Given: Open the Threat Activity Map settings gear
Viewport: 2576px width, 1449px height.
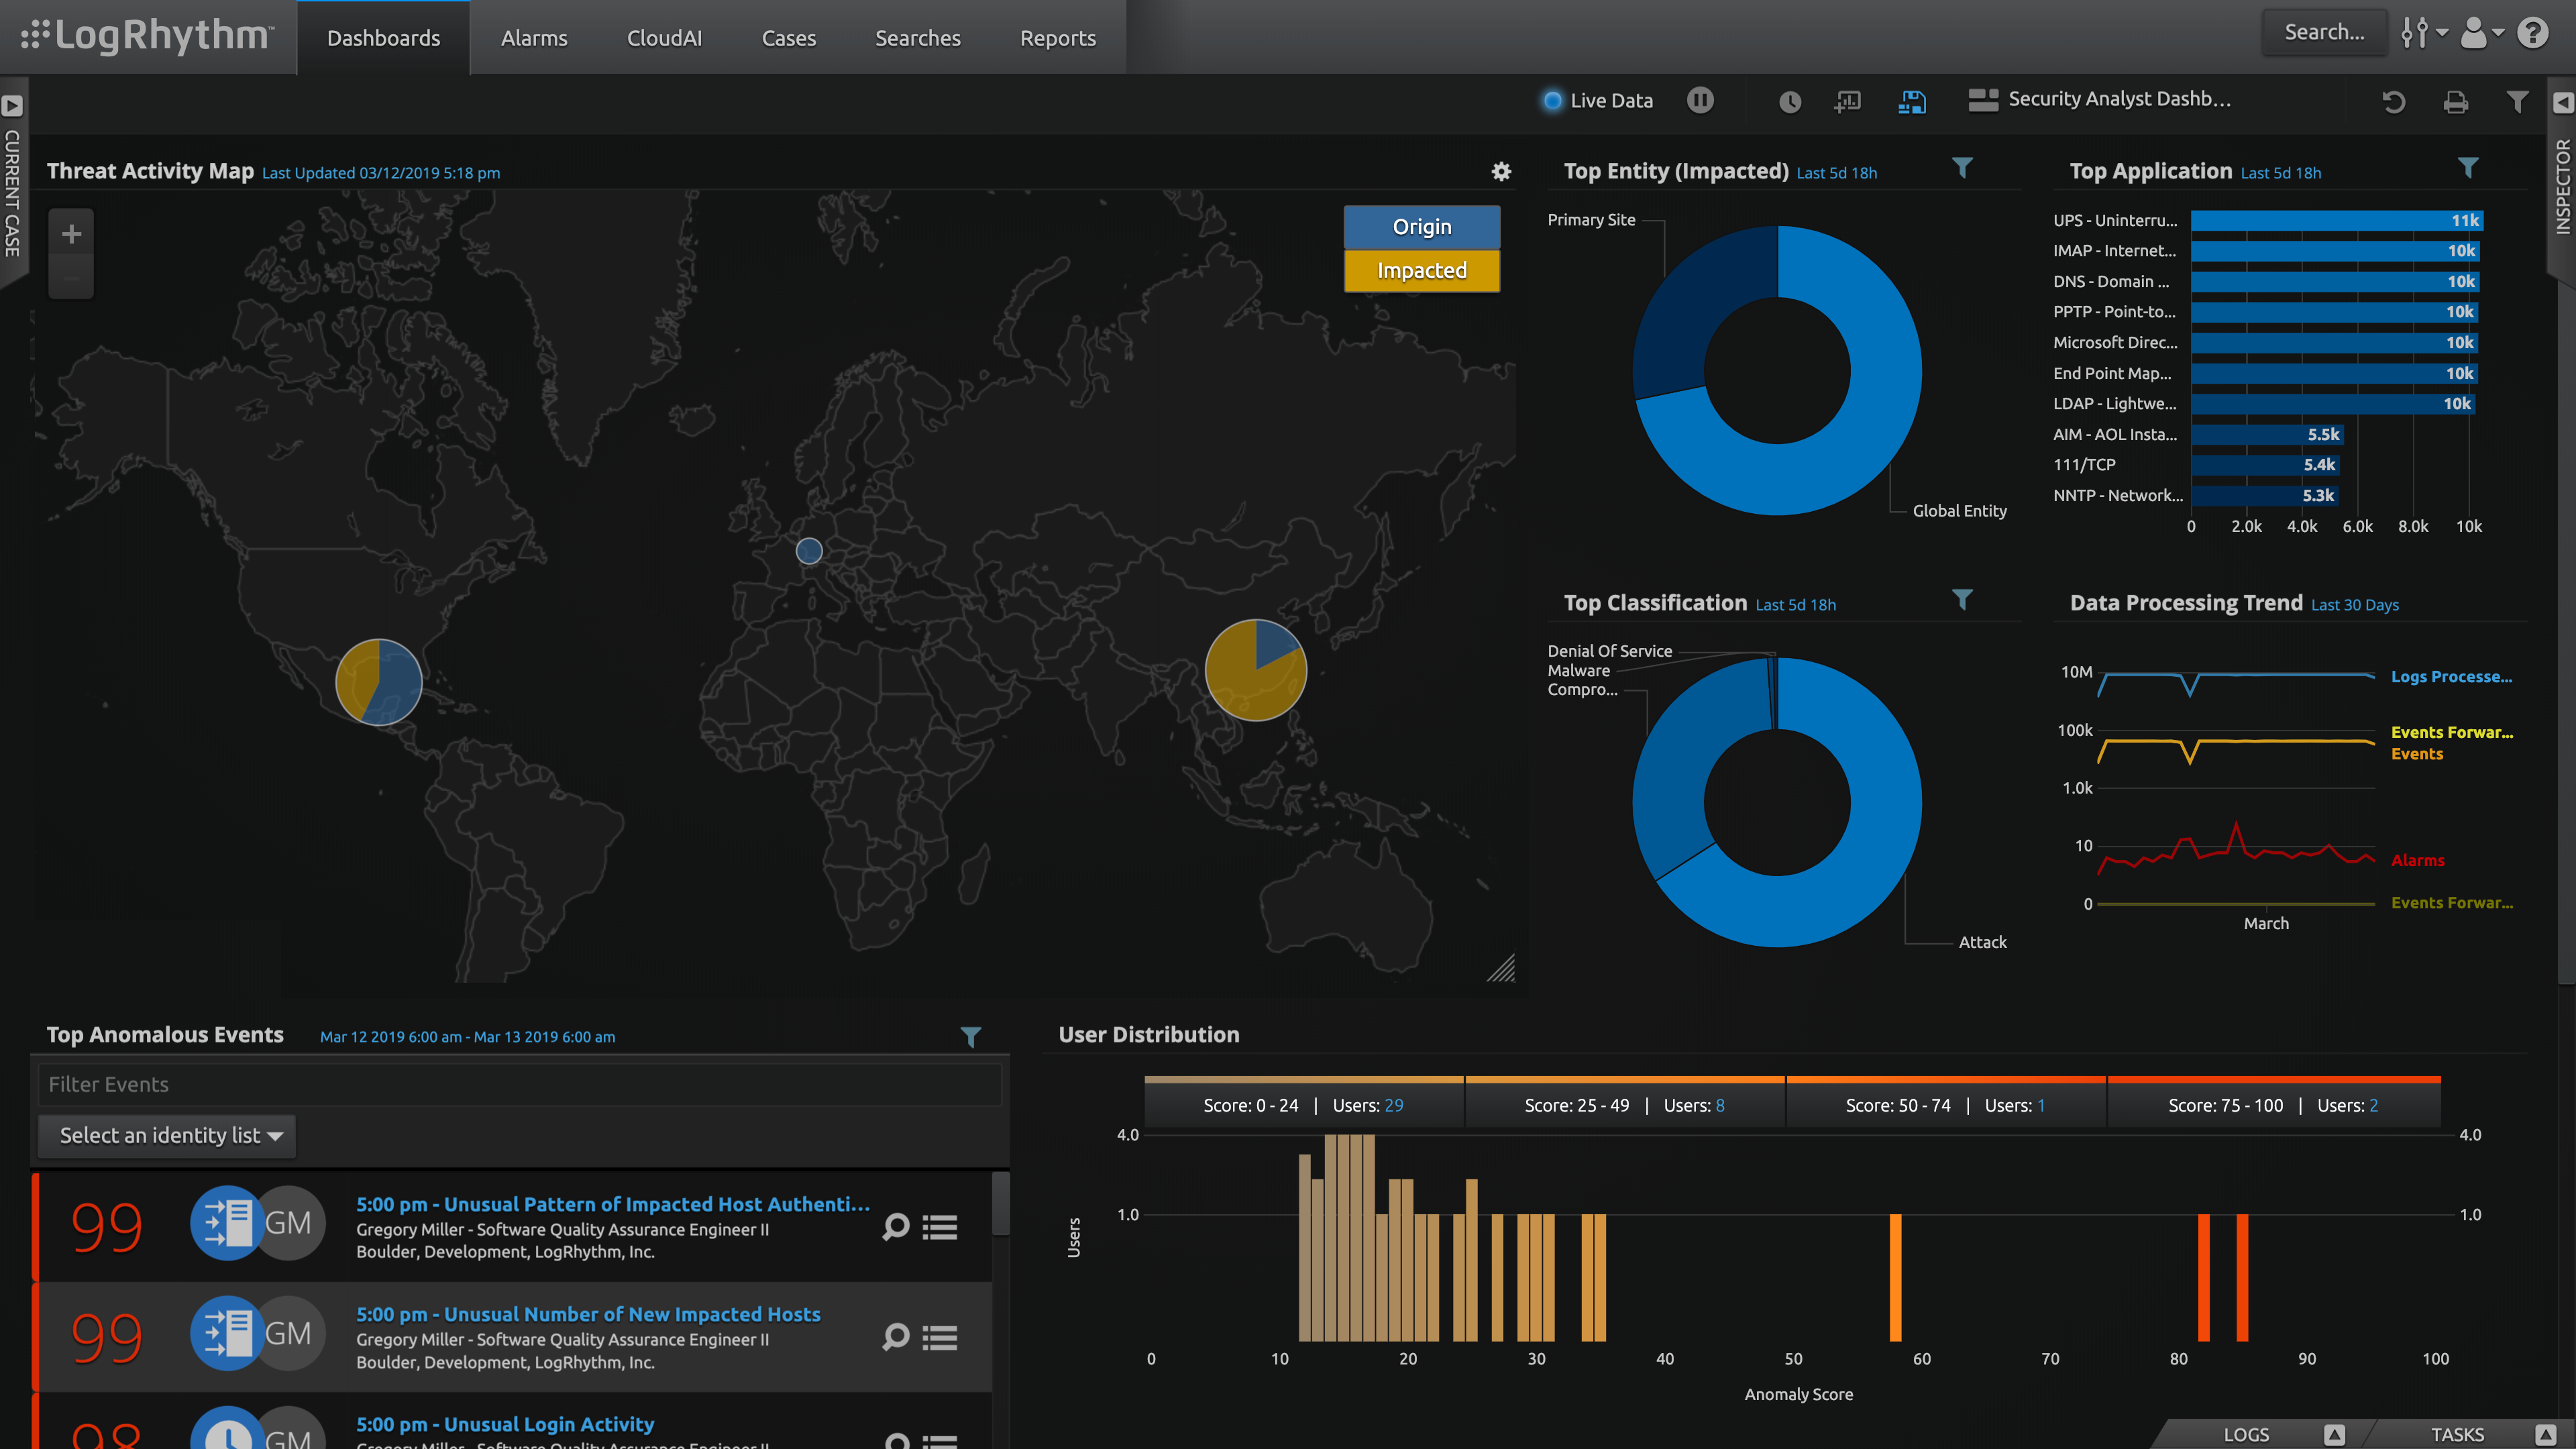Looking at the screenshot, I should pyautogui.click(x=1501, y=172).
